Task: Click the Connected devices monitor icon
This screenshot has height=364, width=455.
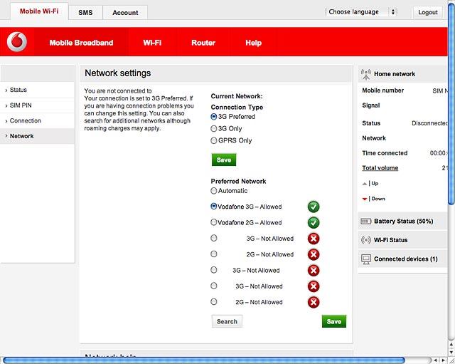Action: 366,259
